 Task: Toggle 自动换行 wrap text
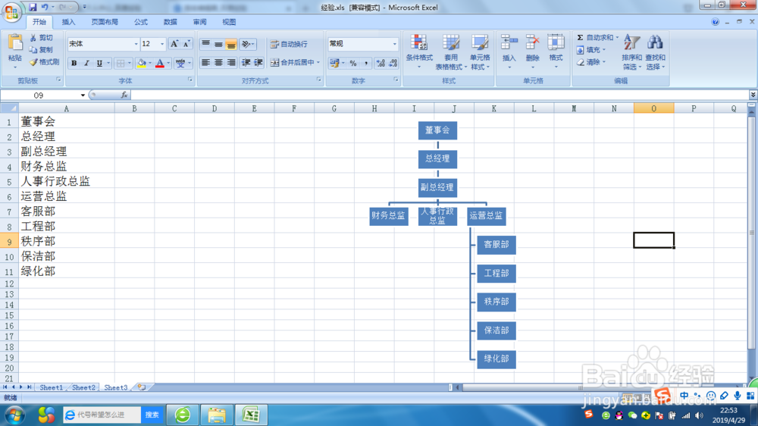(x=289, y=44)
